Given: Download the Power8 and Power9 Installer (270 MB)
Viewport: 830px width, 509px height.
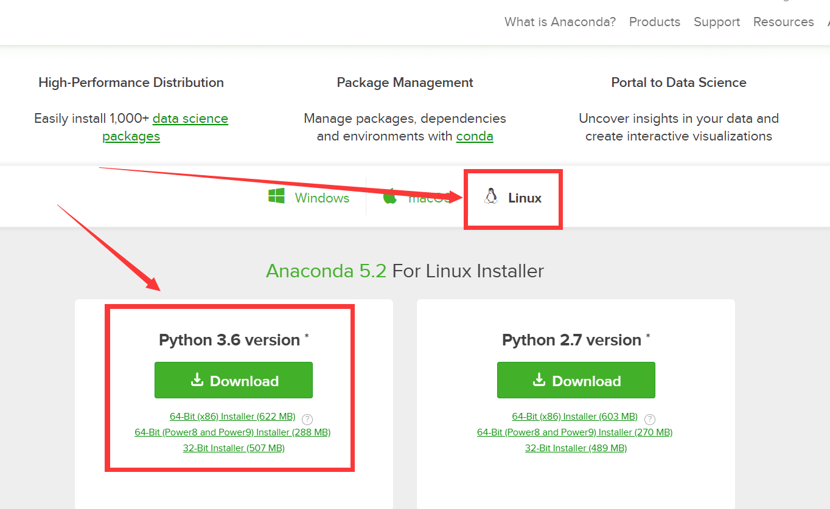Looking at the screenshot, I should click(574, 432).
